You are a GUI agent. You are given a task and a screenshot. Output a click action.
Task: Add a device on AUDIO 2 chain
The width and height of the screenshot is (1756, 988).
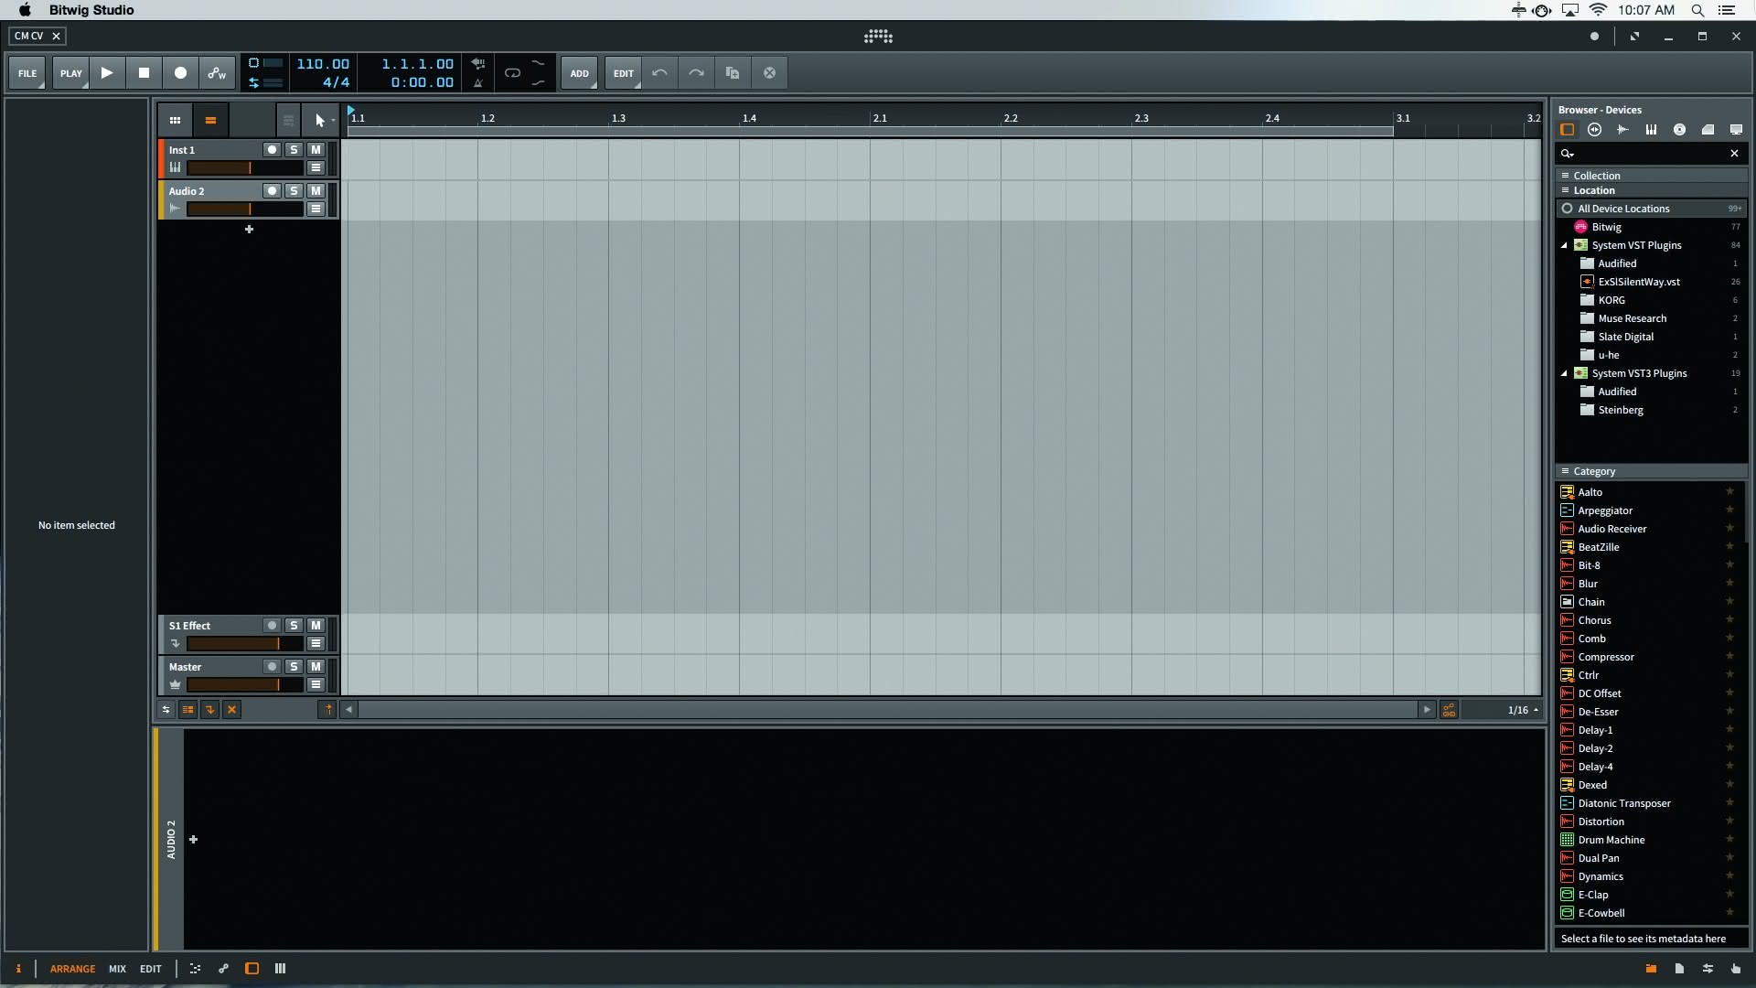tap(194, 840)
